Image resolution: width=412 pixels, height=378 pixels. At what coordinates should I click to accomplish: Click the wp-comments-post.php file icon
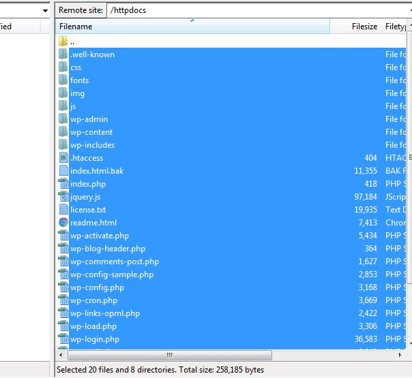(x=63, y=262)
